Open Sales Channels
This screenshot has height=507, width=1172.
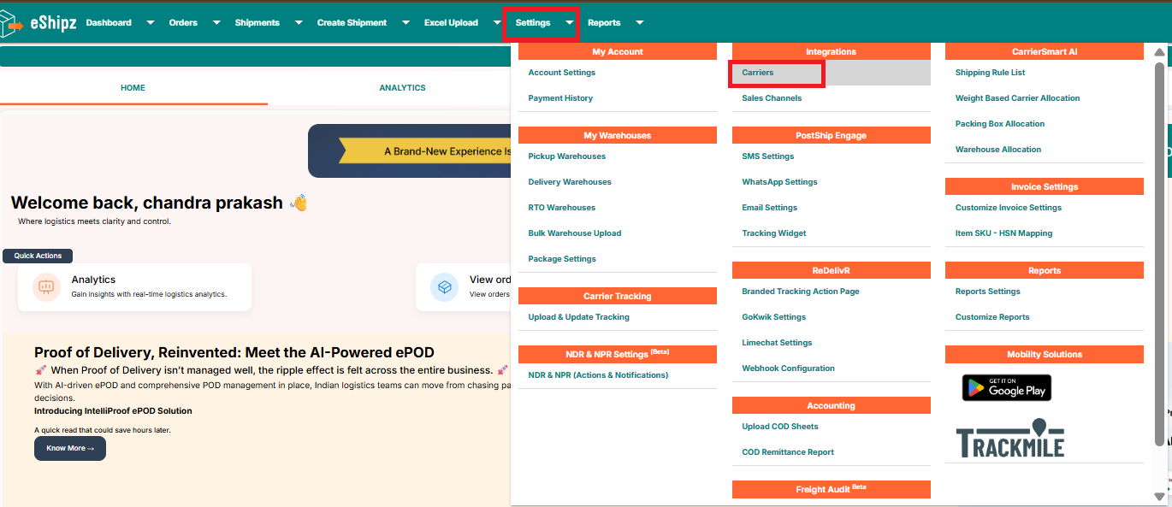coord(772,98)
